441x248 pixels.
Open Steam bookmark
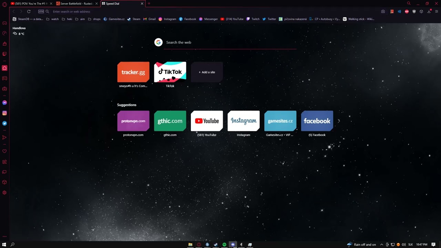pyautogui.click(x=134, y=19)
